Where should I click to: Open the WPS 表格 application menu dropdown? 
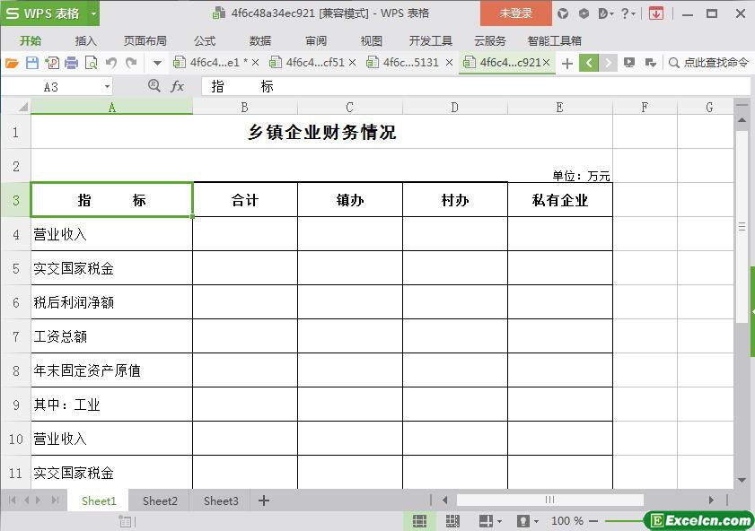(x=94, y=13)
